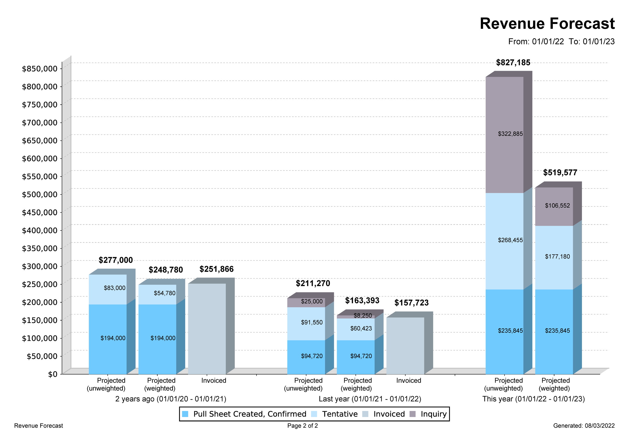Viewport: 629px width, 445px height.
Task: Click the $268,455 Tentative bar segment
Action: point(504,241)
